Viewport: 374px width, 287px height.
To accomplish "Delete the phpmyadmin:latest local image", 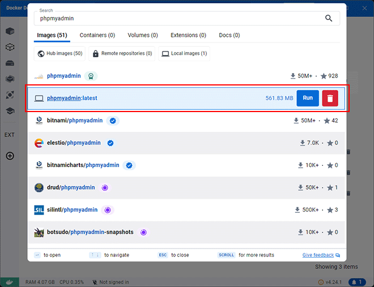I will point(330,98).
